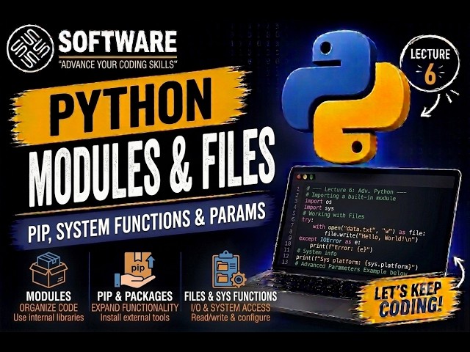Click the "MODULES" label under the box icon
Image resolution: width=470 pixels, height=352 pixels.
pos(48,296)
